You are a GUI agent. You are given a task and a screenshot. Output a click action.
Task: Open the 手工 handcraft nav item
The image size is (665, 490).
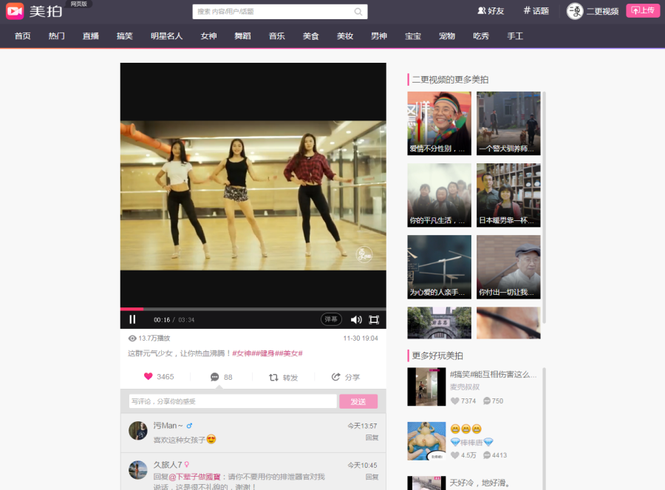tap(515, 36)
